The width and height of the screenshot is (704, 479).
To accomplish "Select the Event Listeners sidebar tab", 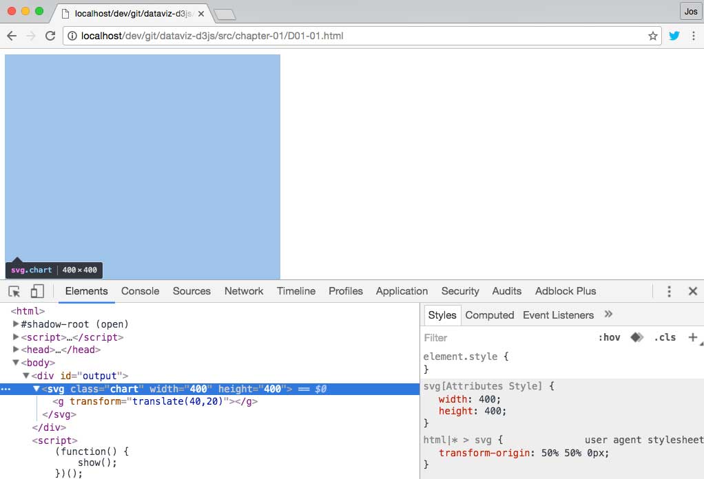I will pos(558,315).
